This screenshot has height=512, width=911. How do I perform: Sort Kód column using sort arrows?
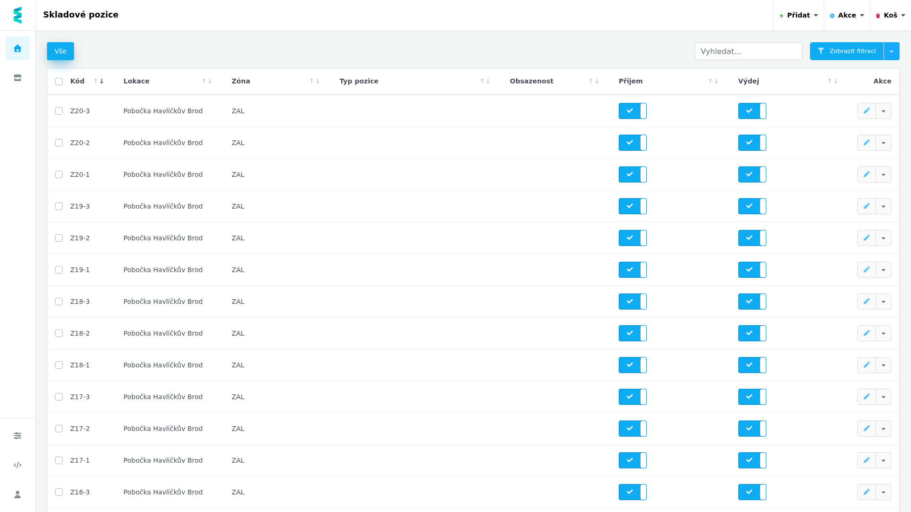pyautogui.click(x=99, y=81)
